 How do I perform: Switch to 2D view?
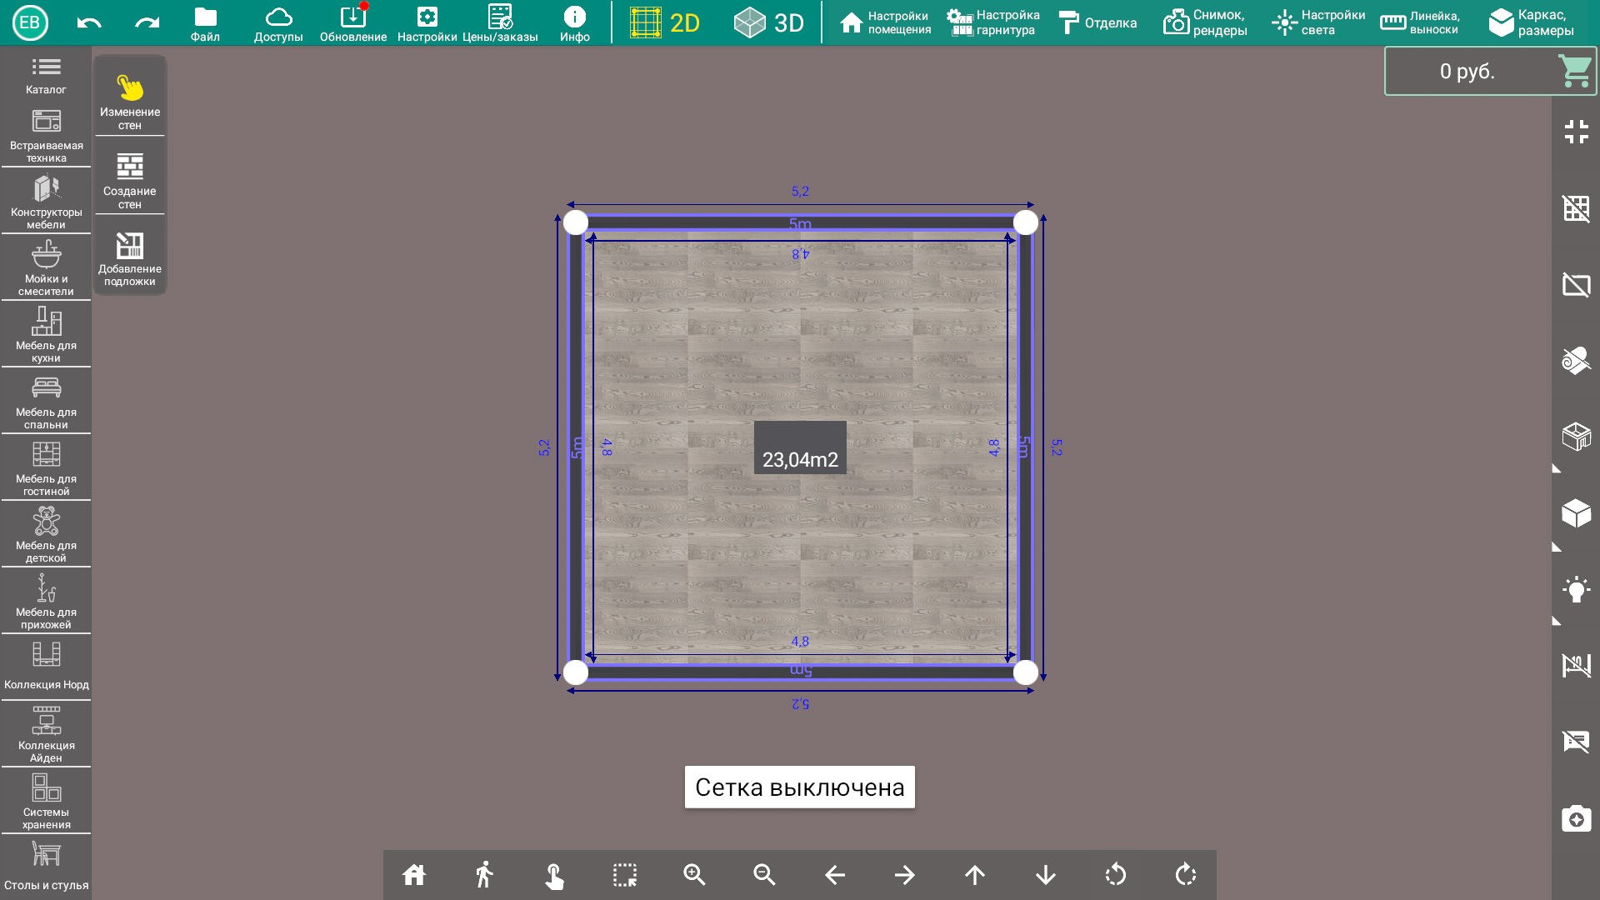pos(665,22)
